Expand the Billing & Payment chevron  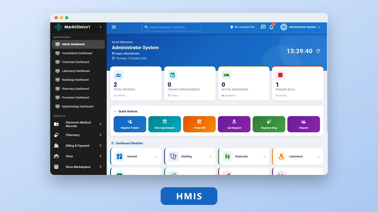point(100,146)
